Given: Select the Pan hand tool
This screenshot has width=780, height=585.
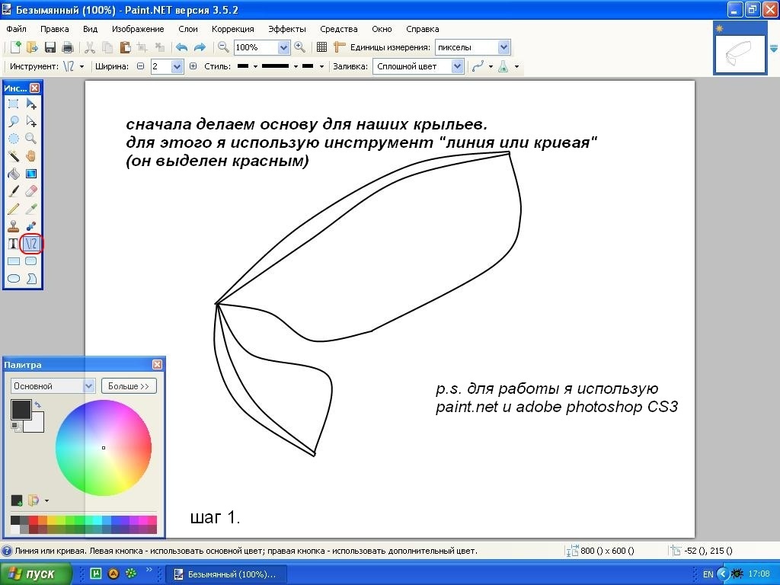Looking at the screenshot, I should 31,155.
